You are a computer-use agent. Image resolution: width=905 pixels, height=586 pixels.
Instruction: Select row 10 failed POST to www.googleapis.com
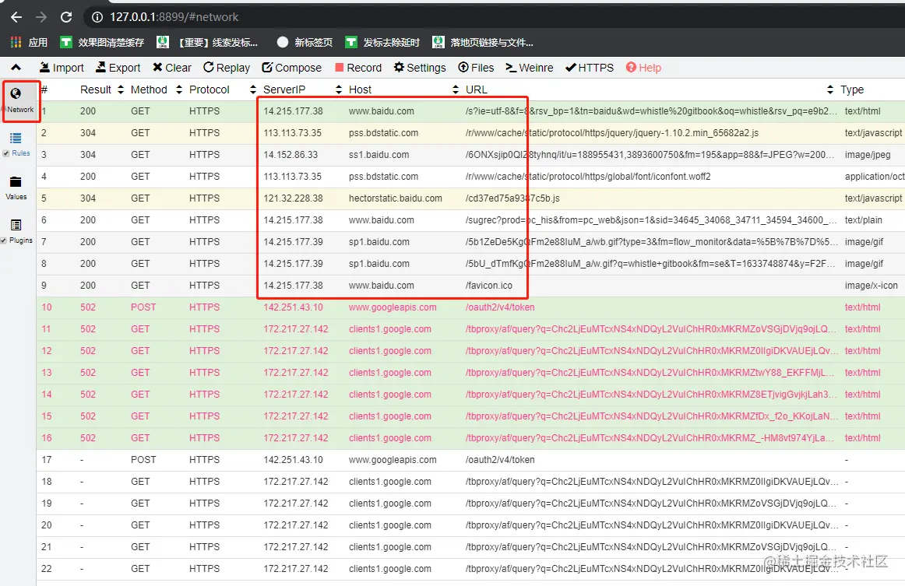point(470,307)
